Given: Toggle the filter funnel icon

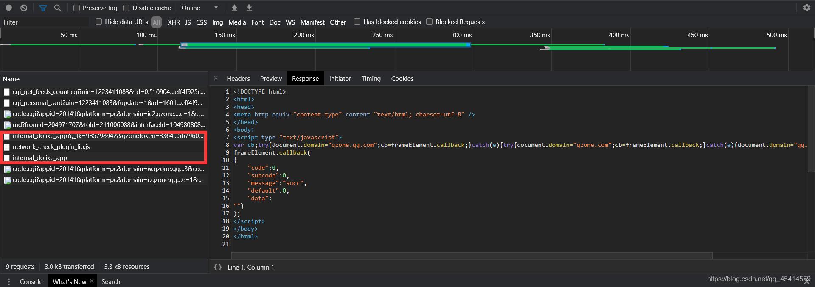Looking at the screenshot, I should pos(43,8).
